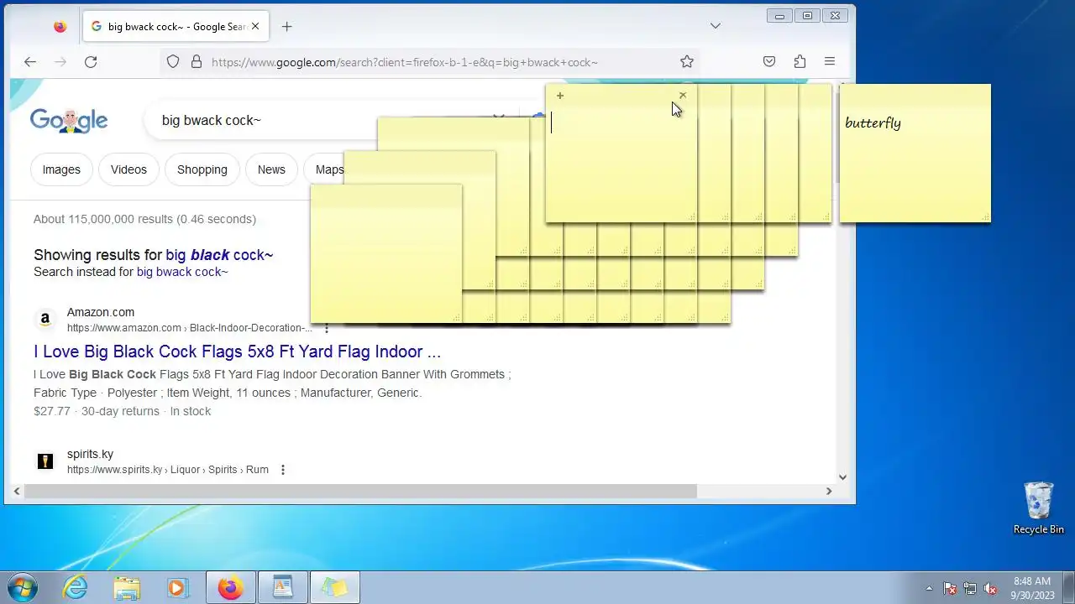Open the Amazon.com result title link
This screenshot has height=604, width=1075.
(238, 351)
